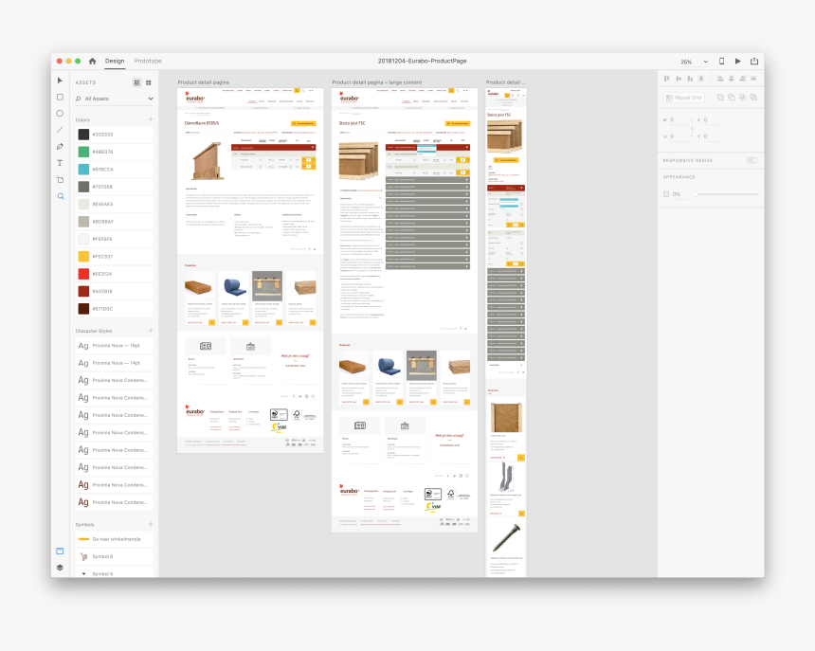Switch Assets to list view
The height and width of the screenshot is (651, 815).
click(x=136, y=82)
